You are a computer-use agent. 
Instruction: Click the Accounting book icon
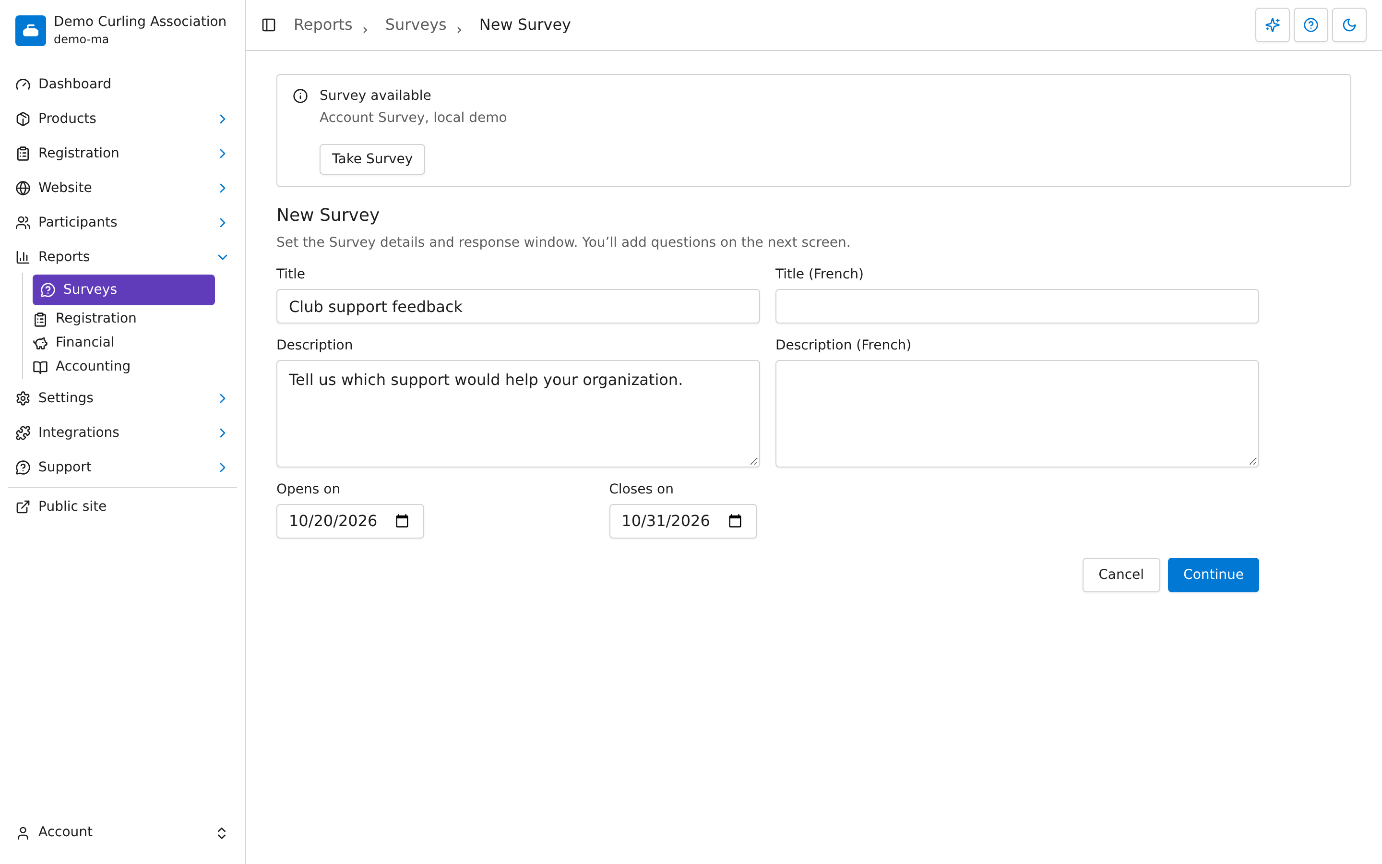click(40, 367)
